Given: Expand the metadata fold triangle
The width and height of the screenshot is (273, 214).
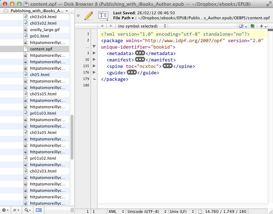Looking at the screenshot, I should [94, 53].
